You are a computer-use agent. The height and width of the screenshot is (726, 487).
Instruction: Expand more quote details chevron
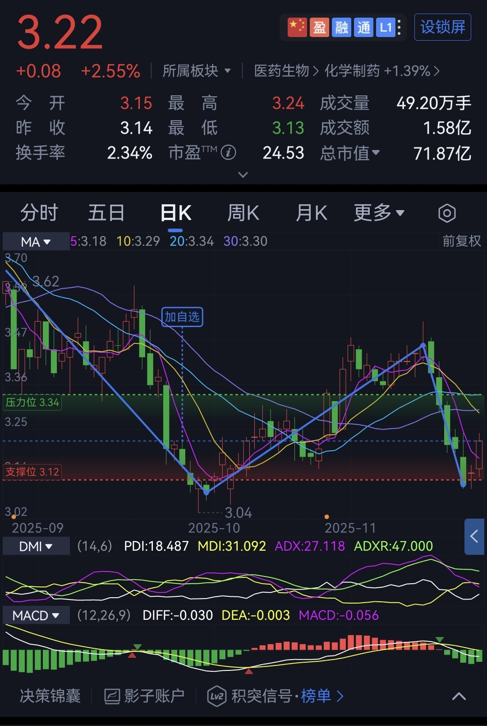243,174
